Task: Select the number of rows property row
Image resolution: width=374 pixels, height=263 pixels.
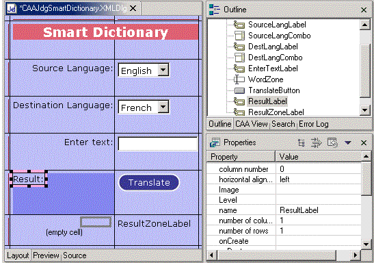Action: click(284, 231)
